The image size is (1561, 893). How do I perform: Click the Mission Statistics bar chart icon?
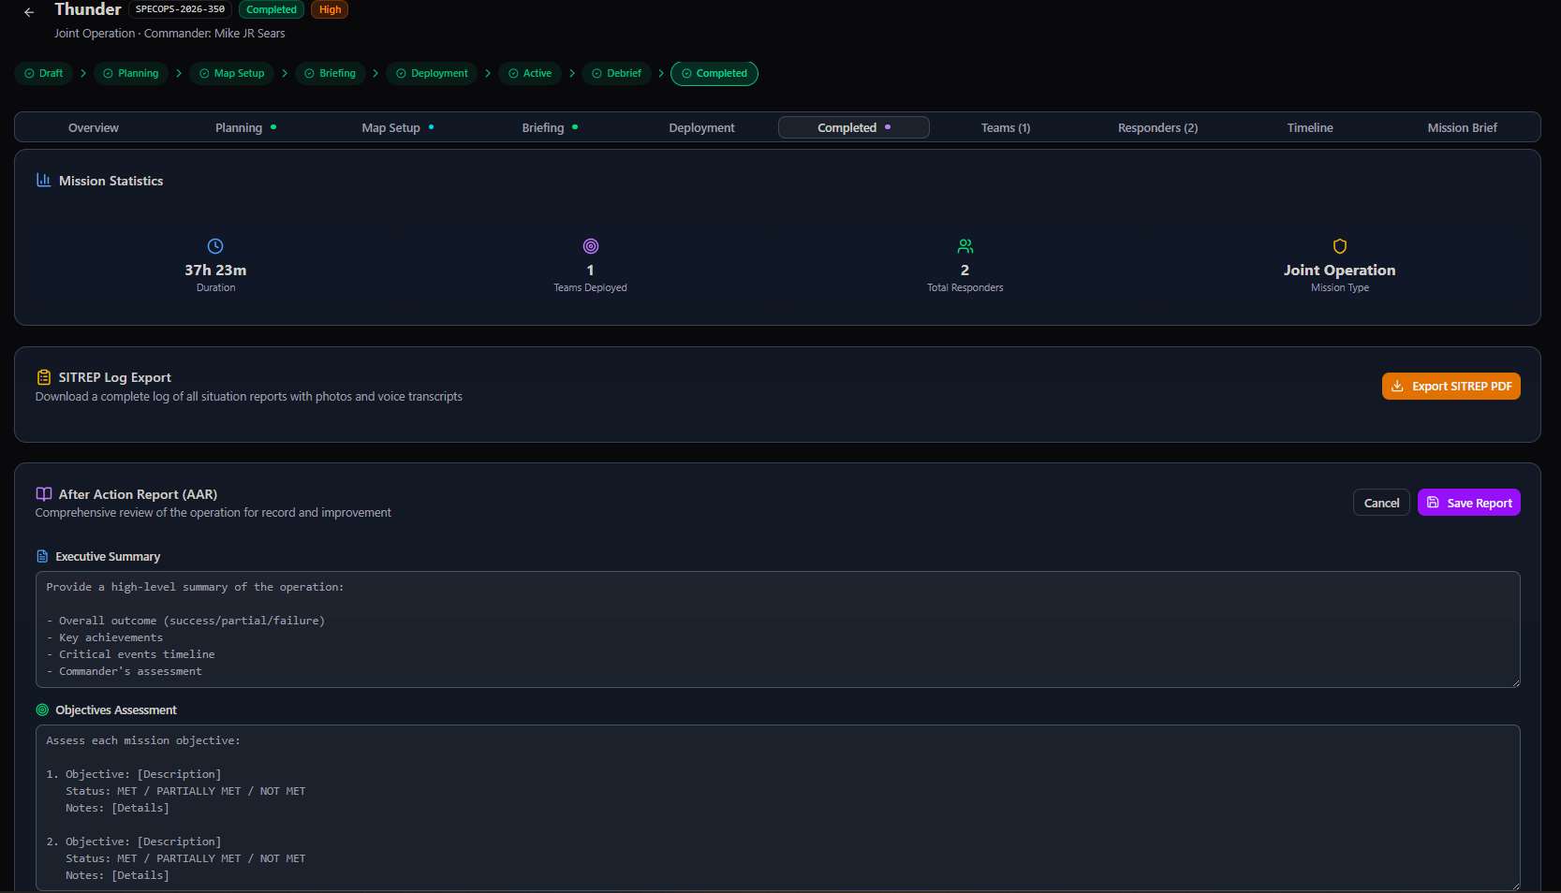tap(43, 180)
